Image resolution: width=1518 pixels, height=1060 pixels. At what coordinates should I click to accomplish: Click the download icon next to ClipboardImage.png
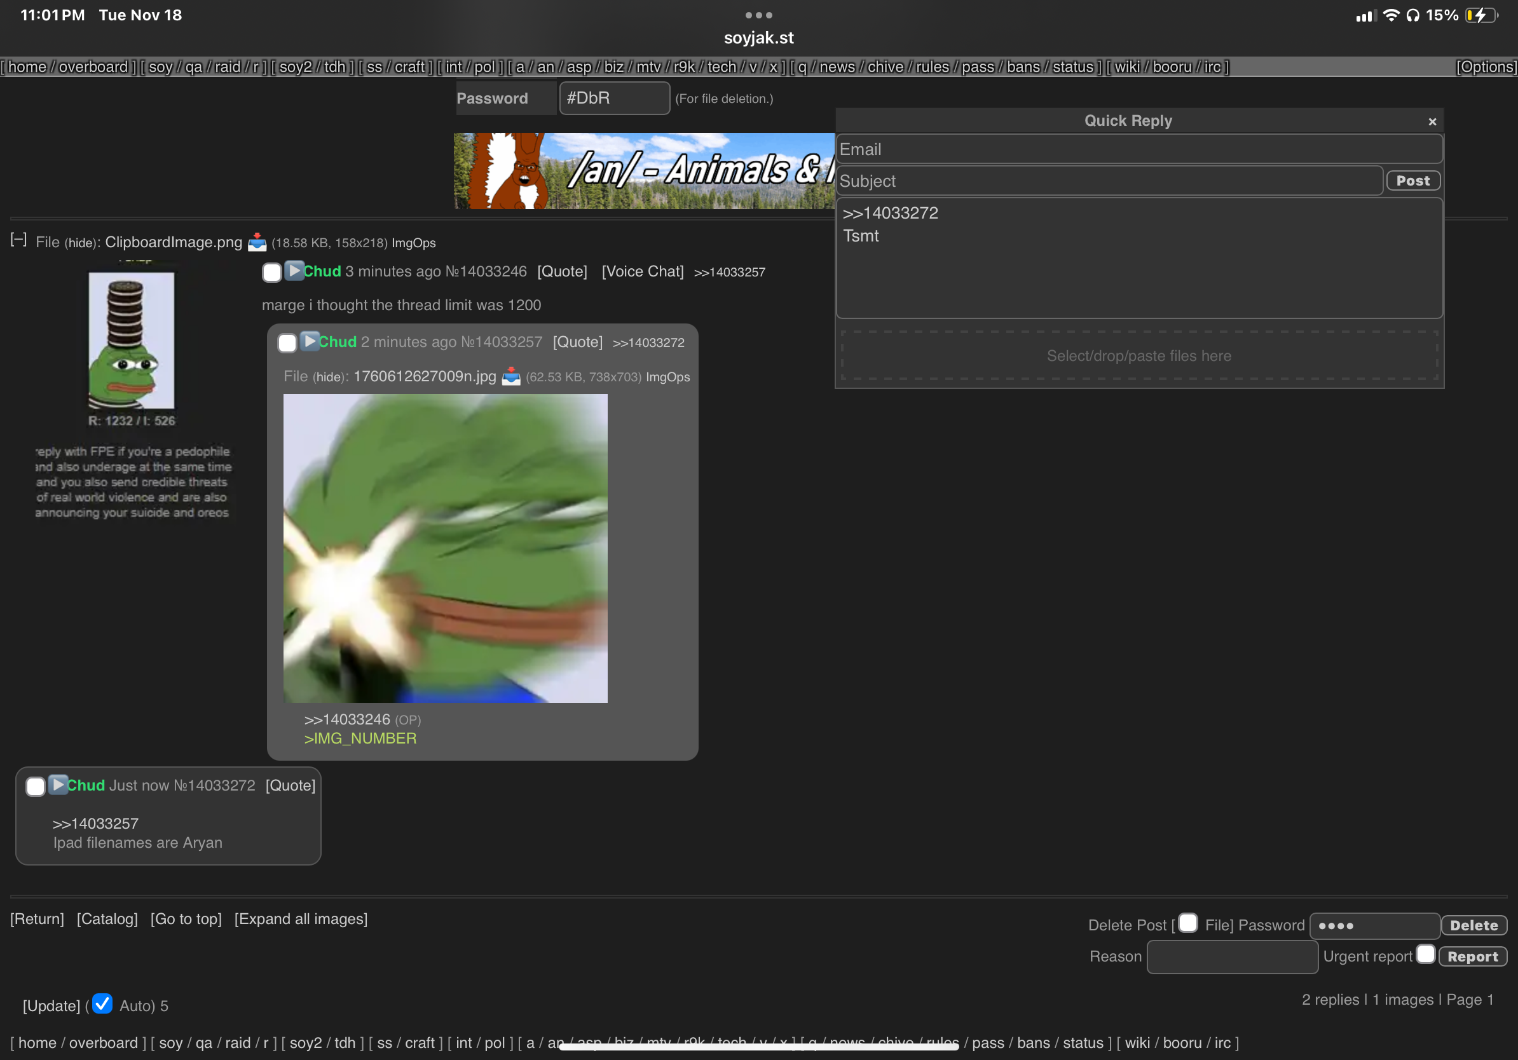point(257,243)
